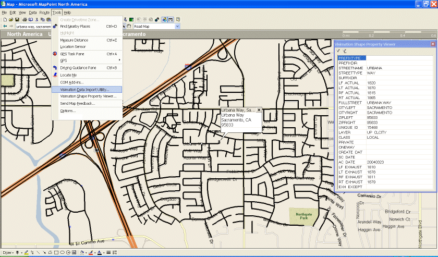The image size is (438, 257).
Task: Select the Pan hand tool icon
Action: [129, 26]
